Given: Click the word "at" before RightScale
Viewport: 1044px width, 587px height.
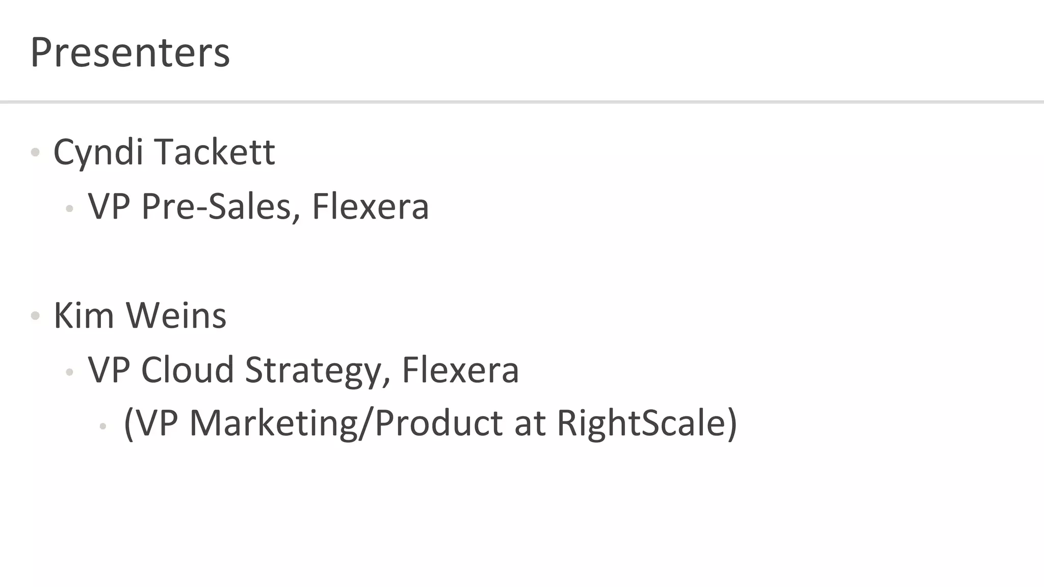Looking at the screenshot, I should point(530,423).
